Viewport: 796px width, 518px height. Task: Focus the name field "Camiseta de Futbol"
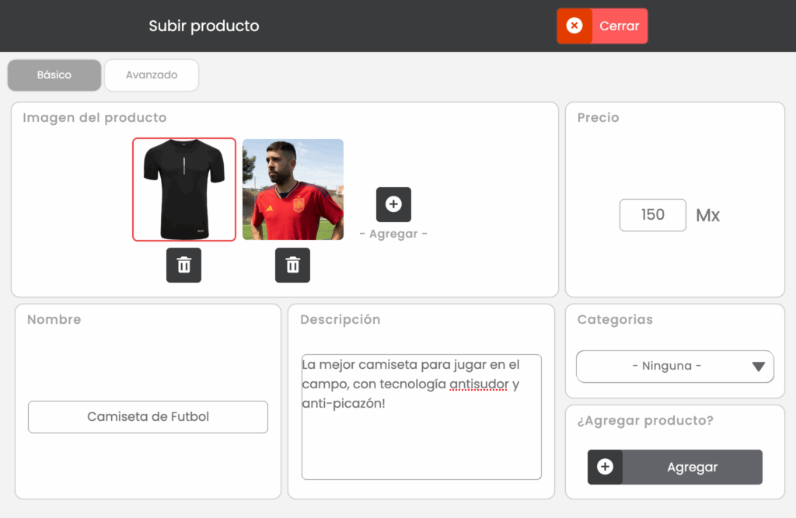click(148, 417)
